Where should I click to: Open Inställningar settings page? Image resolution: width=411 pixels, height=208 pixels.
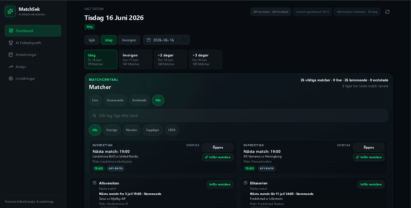(33, 78)
